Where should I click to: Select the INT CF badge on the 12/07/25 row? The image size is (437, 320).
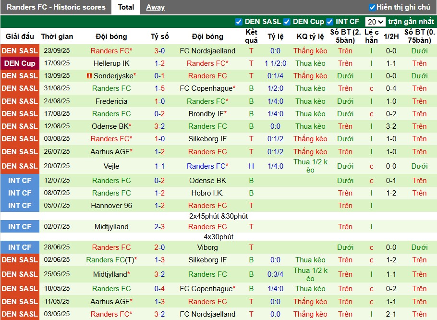pyautogui.click(x=20, y=180)
